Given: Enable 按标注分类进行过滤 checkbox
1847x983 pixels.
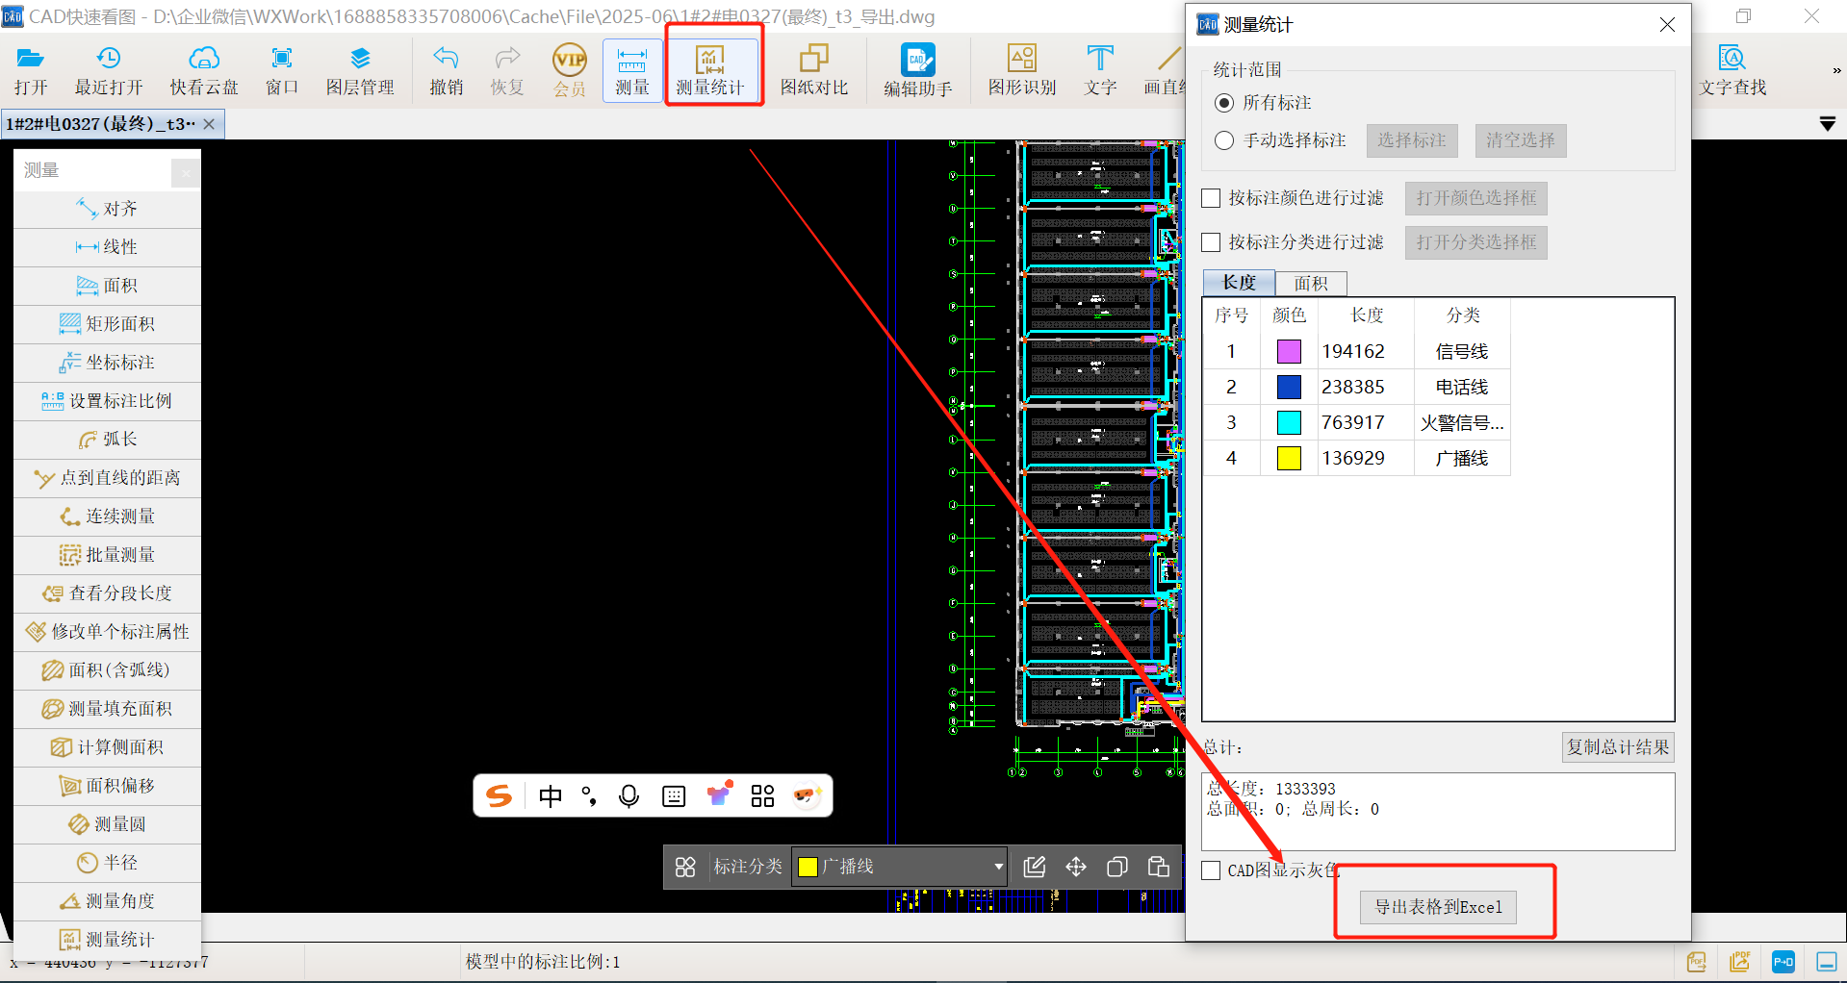Looking at the screenshot, I should point(1212,242).
